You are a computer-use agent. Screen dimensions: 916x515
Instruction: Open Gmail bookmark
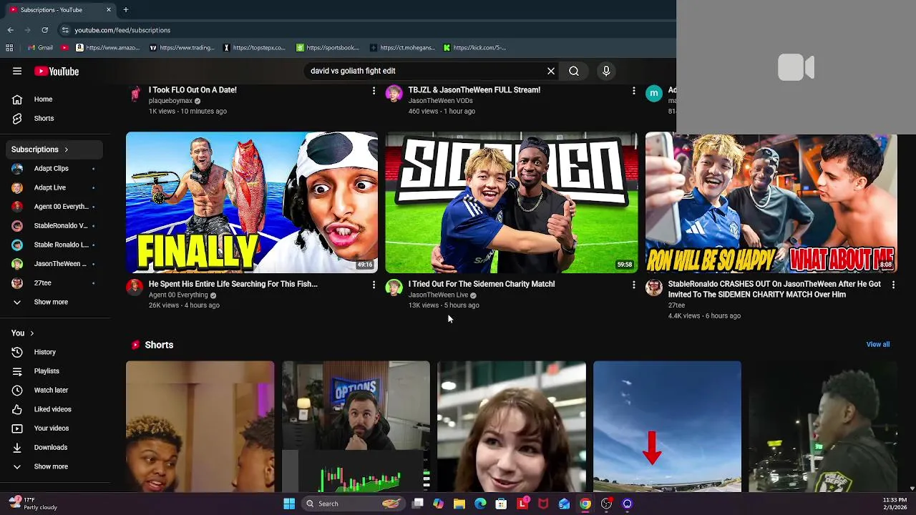(40, 48)
